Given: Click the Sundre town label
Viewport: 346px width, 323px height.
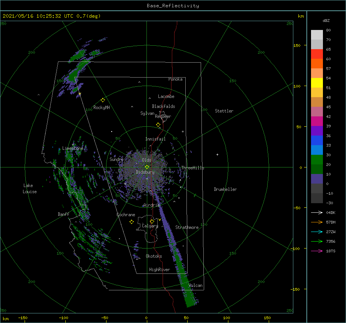Looking at the screenshot, I should [x=116, y=159].
